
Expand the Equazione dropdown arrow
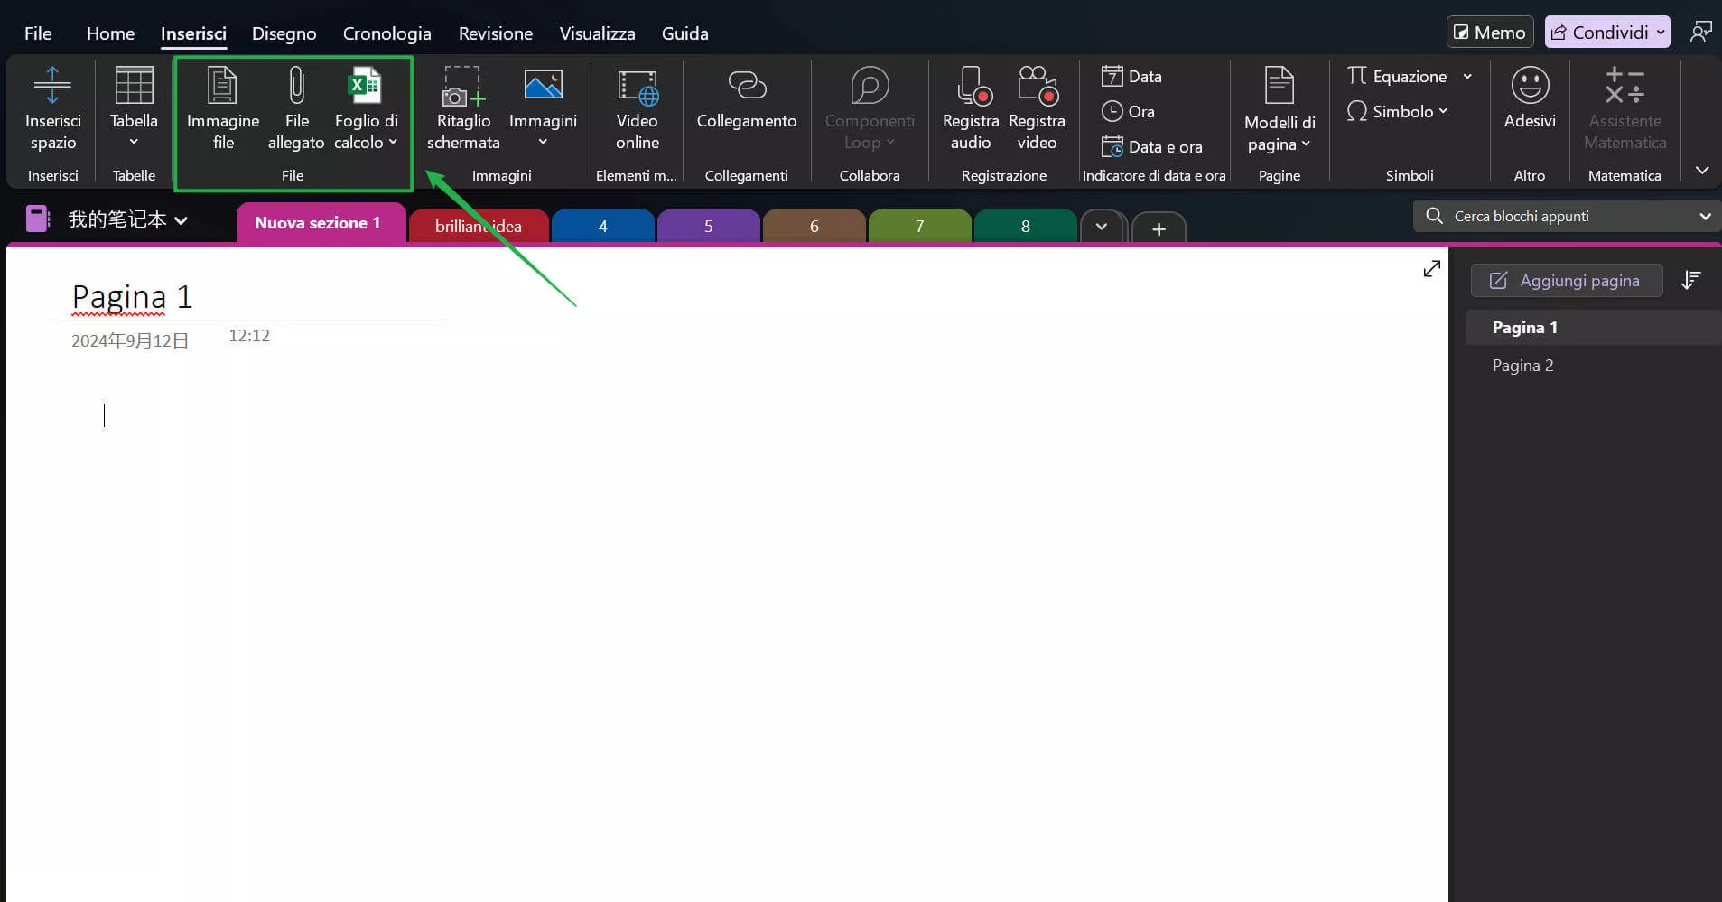1467,76
